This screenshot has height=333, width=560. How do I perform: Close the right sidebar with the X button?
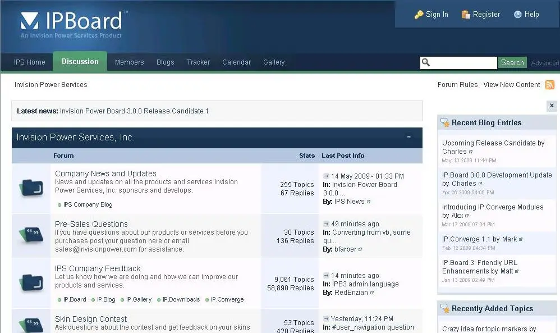click(x=552, y=106)
